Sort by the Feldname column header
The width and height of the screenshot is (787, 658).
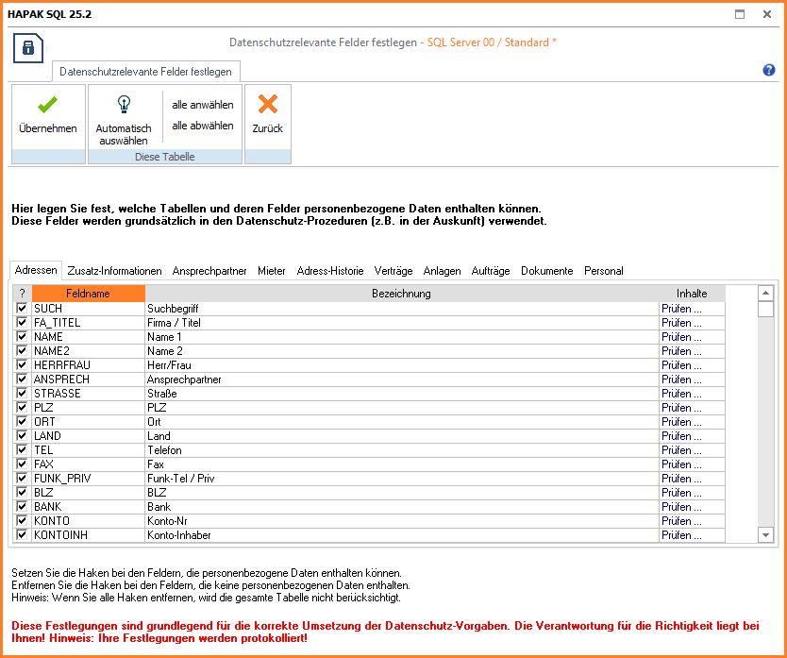coord(89,294)
